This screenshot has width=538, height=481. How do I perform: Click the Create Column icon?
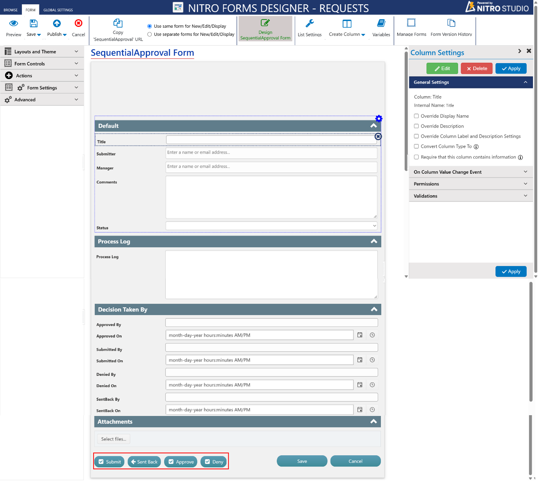tap(347, 24)
